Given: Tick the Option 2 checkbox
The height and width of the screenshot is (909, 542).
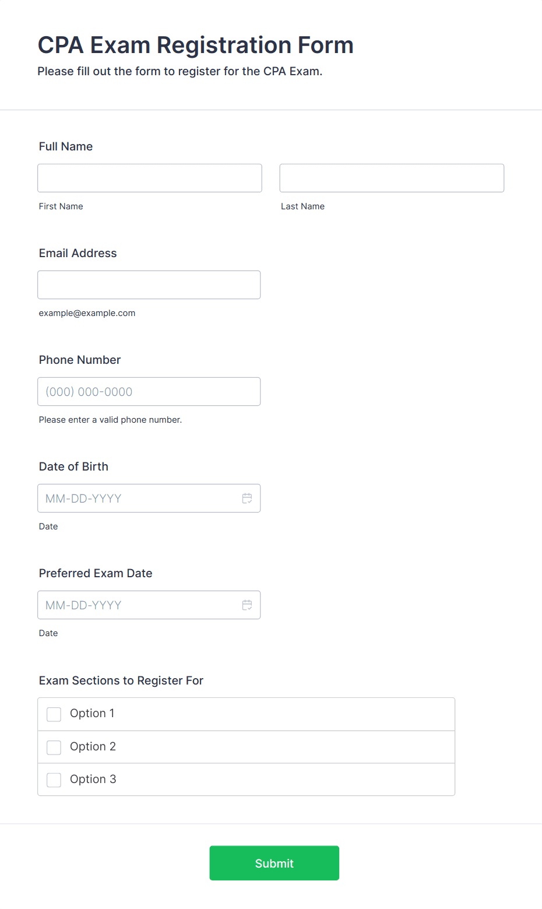Looking at the screenshot, I should click(x=54, y=747).
